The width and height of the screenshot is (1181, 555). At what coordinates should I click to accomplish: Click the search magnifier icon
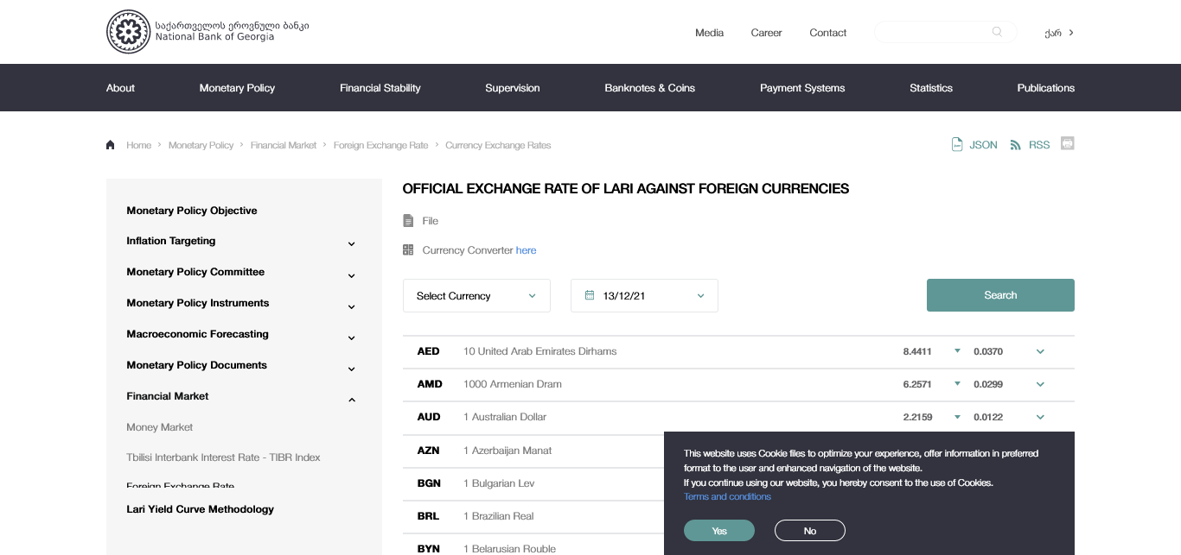[x=997, y=32]
